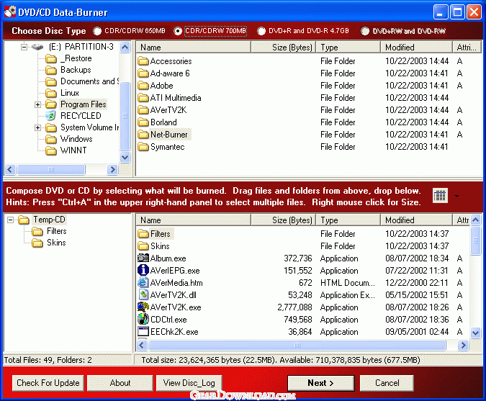Expand the Program Files tree node
Viewport: 486px width, 401px height.
tap(38, 104)
